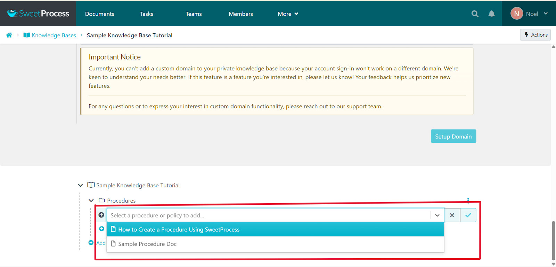Click the Knowledge Bases book icon
Screen dimensions: 556x267
pos(26,35)
